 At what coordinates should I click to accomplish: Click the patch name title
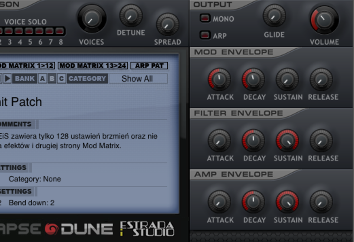[21, 102]
